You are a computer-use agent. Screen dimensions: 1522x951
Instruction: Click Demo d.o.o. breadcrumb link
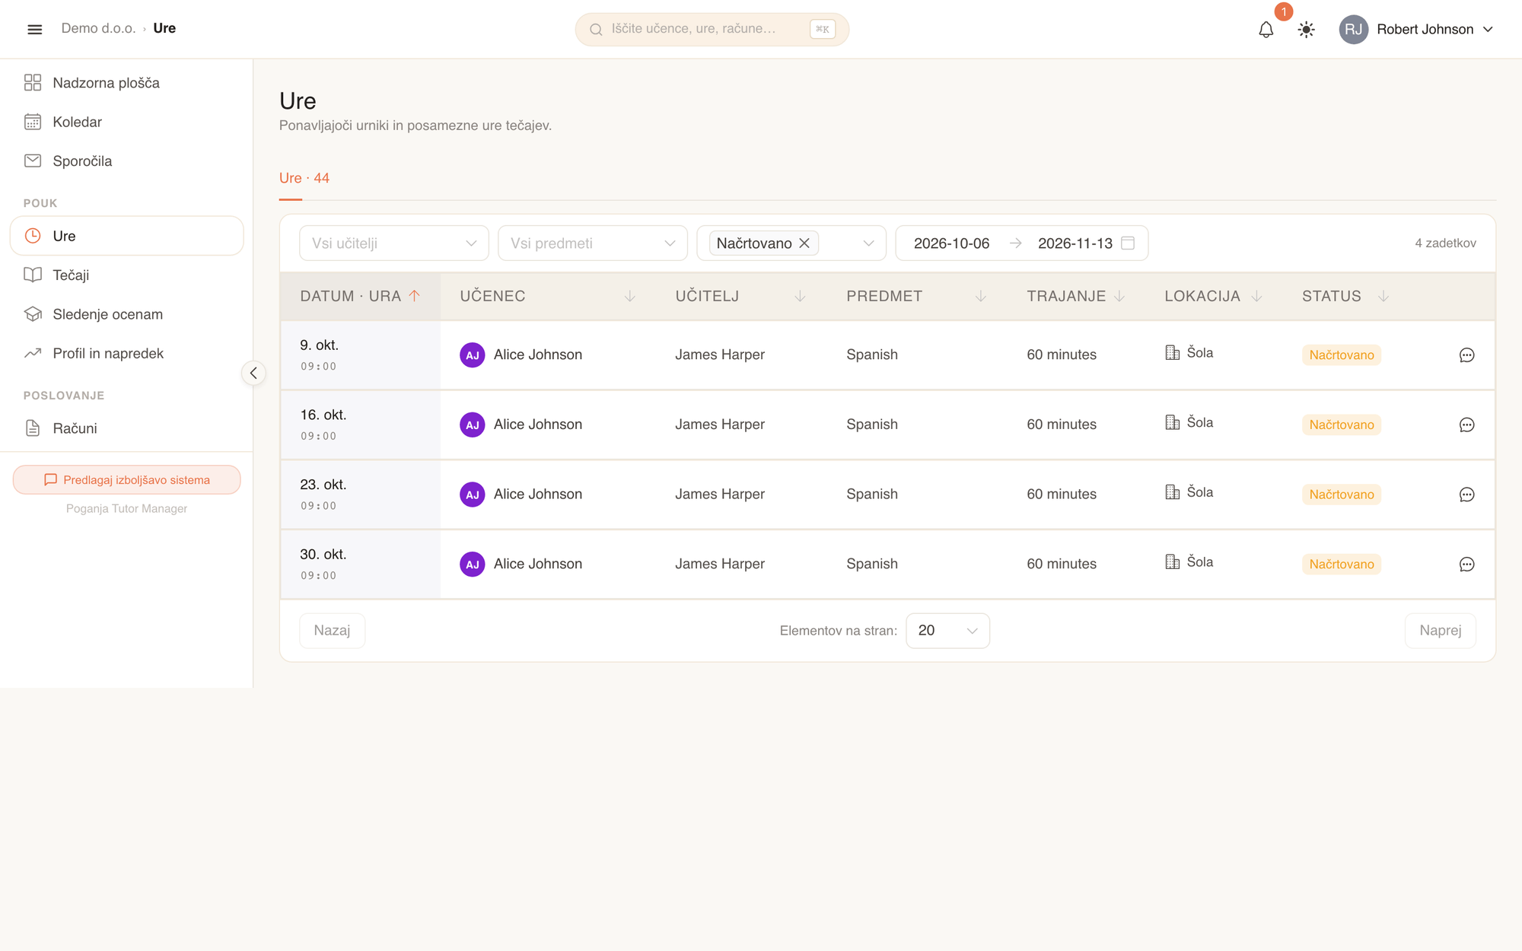tap(98, 28)
